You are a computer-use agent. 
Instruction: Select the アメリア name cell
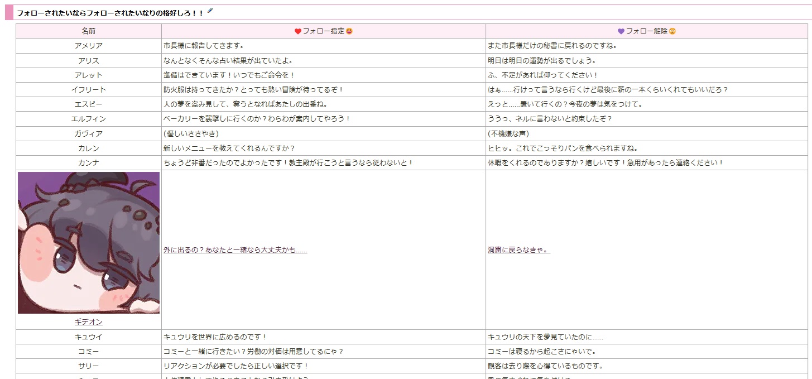pos(89,46)
